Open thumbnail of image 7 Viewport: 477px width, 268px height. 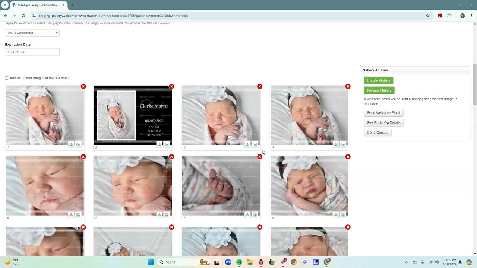point(221,186)
